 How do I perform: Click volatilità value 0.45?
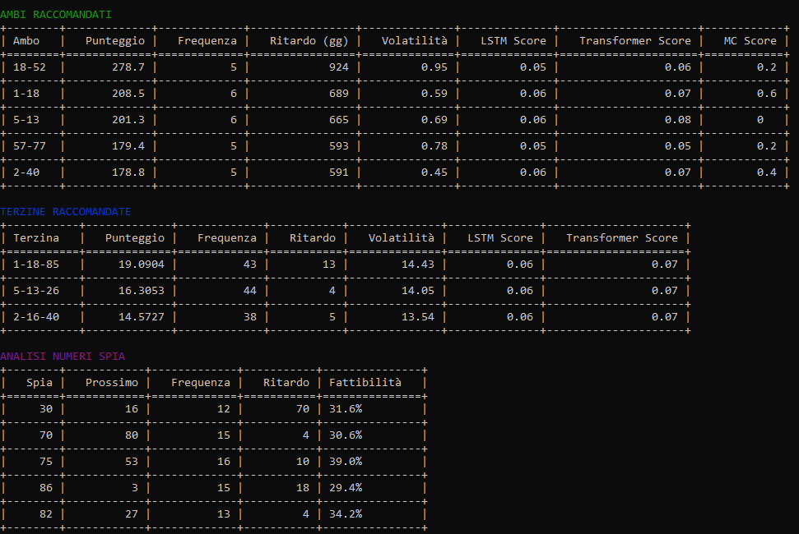coord(434,173)
